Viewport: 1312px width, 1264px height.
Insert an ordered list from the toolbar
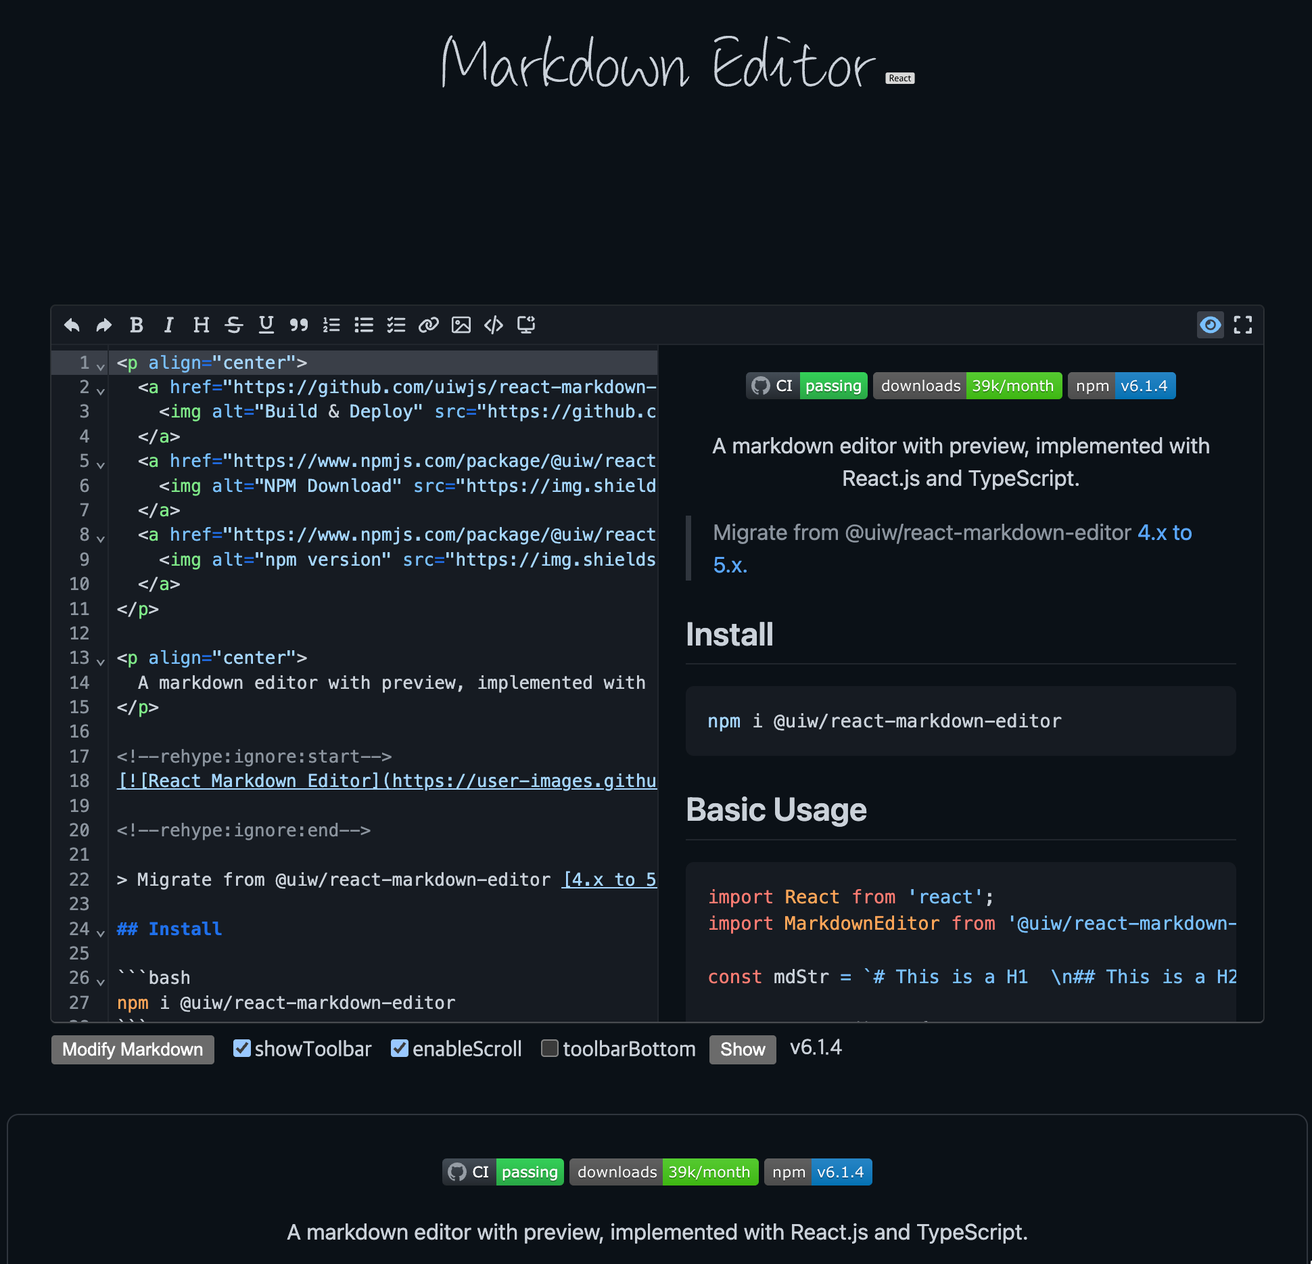pos(331,325)
